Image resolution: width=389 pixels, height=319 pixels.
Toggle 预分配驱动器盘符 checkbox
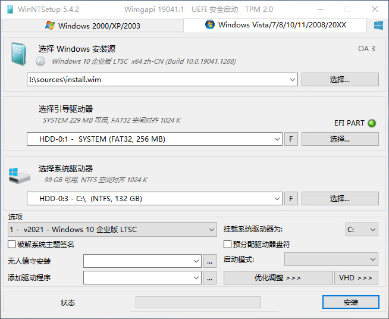(227, 245)
